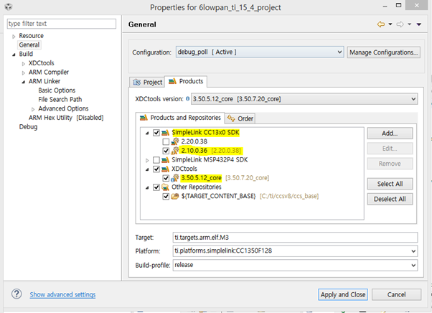Viewport: 432px width, 313px height.
Task: Click the Other Repositories folder icon
Action: pos(166,187)
